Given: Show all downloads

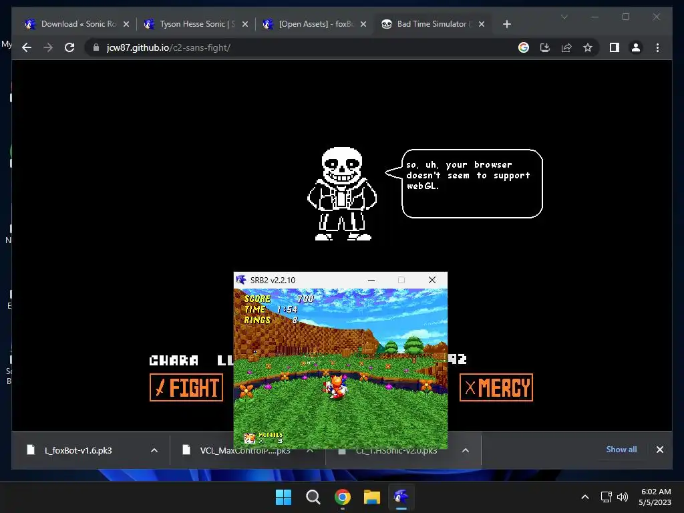Looking at the screenshot, I should 621,450.
